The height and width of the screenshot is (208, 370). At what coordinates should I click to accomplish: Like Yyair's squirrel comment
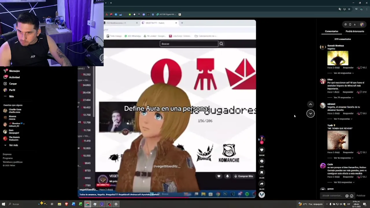pos(361,153)
